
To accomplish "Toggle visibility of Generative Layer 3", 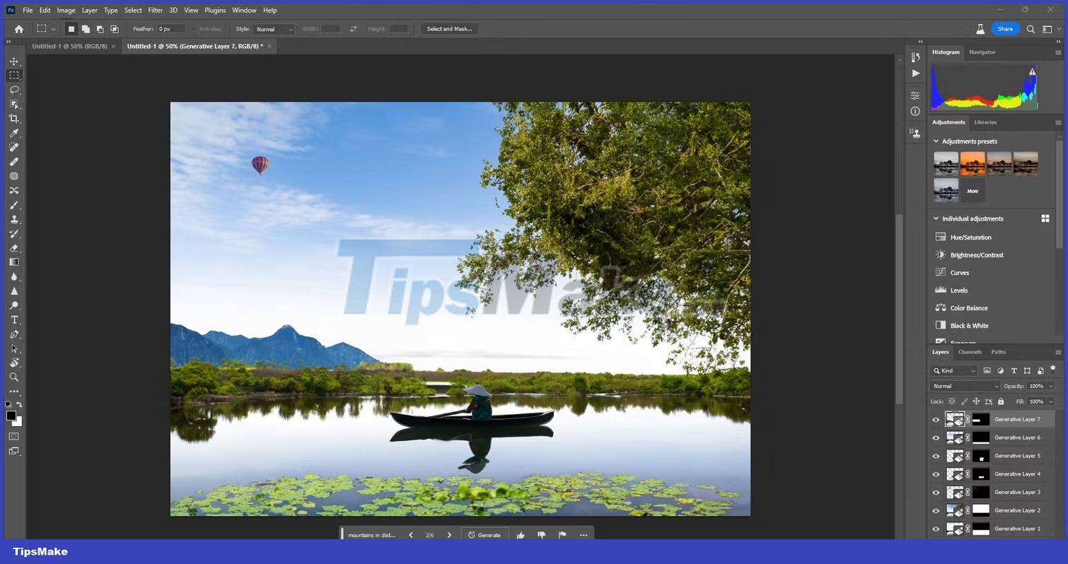I will click(x=936, y=492).
